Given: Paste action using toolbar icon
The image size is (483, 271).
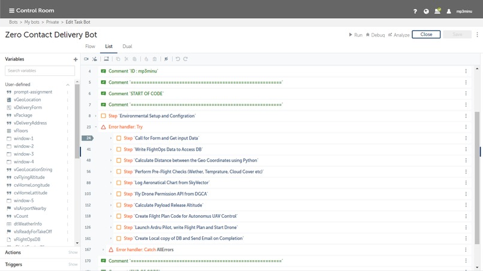Looking at the screenshot, I should tap(135, 59).
